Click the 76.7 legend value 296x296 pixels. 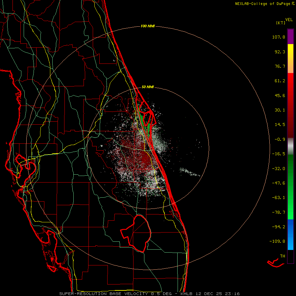click(x=280, y=66)
